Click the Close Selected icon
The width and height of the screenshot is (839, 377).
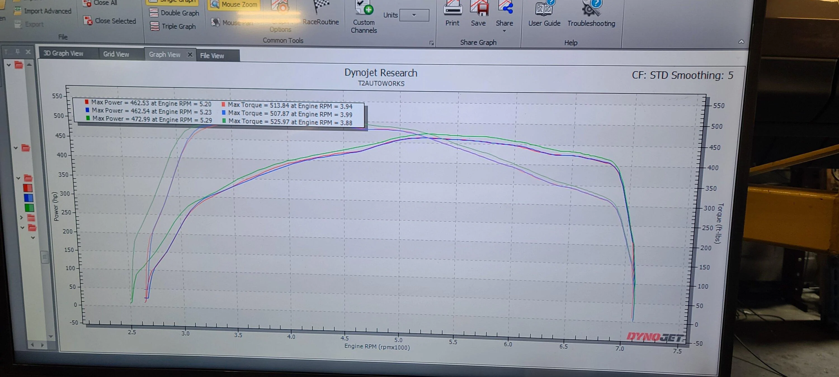[x=88, y=21]
